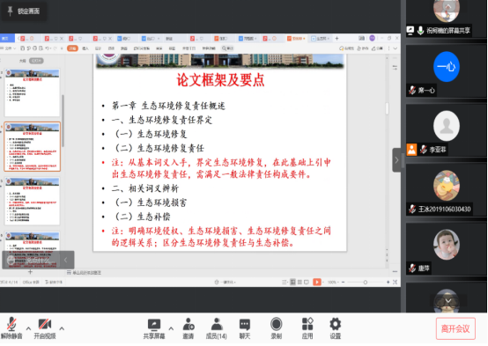Open the 聊天 chat icon
Viewport: 488px width, 346px height.
[245, 328]
